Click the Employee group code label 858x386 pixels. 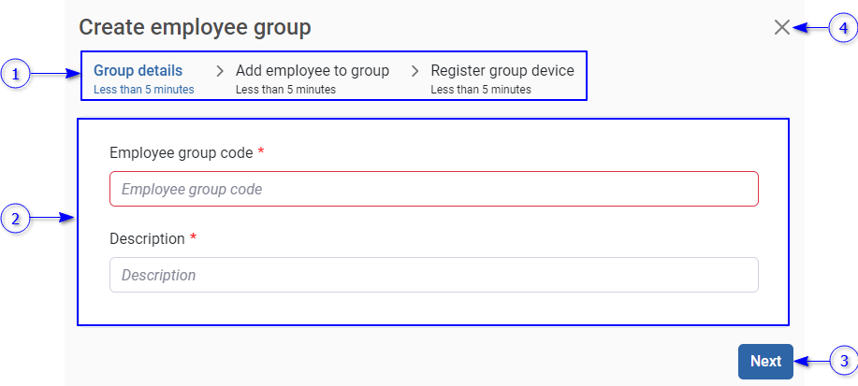click(181, 152)
